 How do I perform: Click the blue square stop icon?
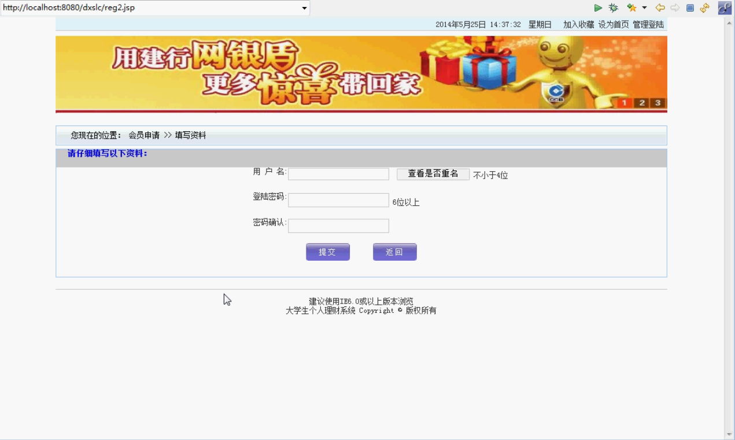690,8
